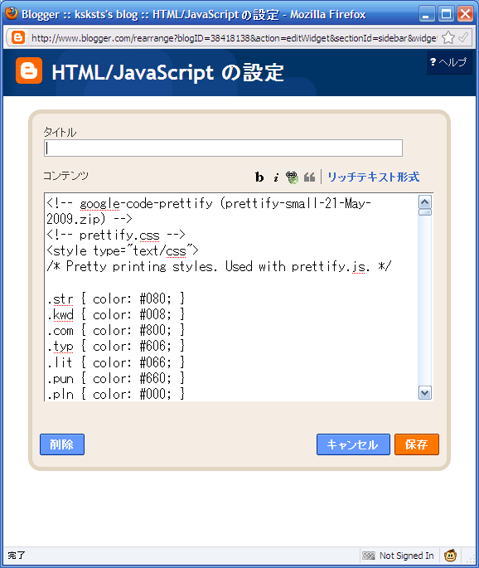
Task: Apply bold formatting with the b icon
Action: click(x=259, y=177)
